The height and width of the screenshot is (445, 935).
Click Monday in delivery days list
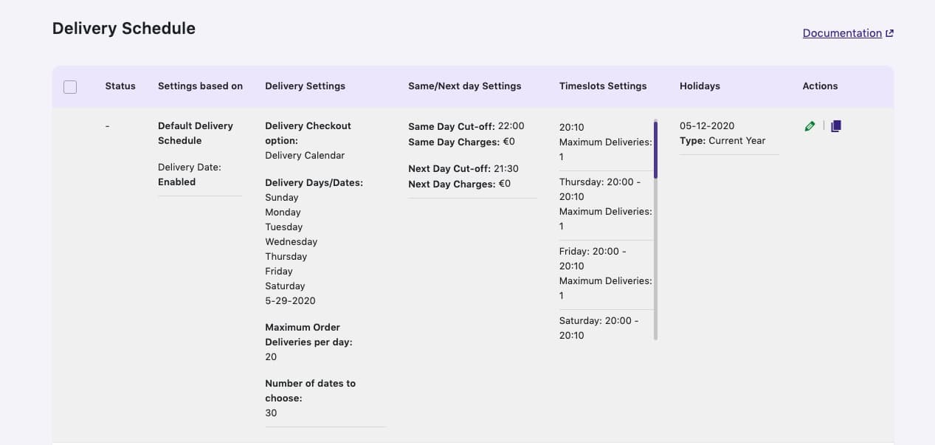283,213
